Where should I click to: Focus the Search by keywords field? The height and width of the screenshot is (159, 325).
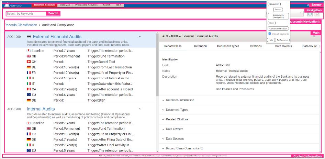coord(26,14)
